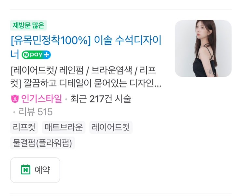Viewport: 242px width, 196px height.
Task: Click the plus sign on Npay badge
Action: tap(47, 55)
